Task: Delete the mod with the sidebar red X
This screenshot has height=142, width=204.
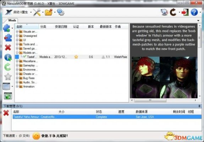Action: tap(8, 48)
